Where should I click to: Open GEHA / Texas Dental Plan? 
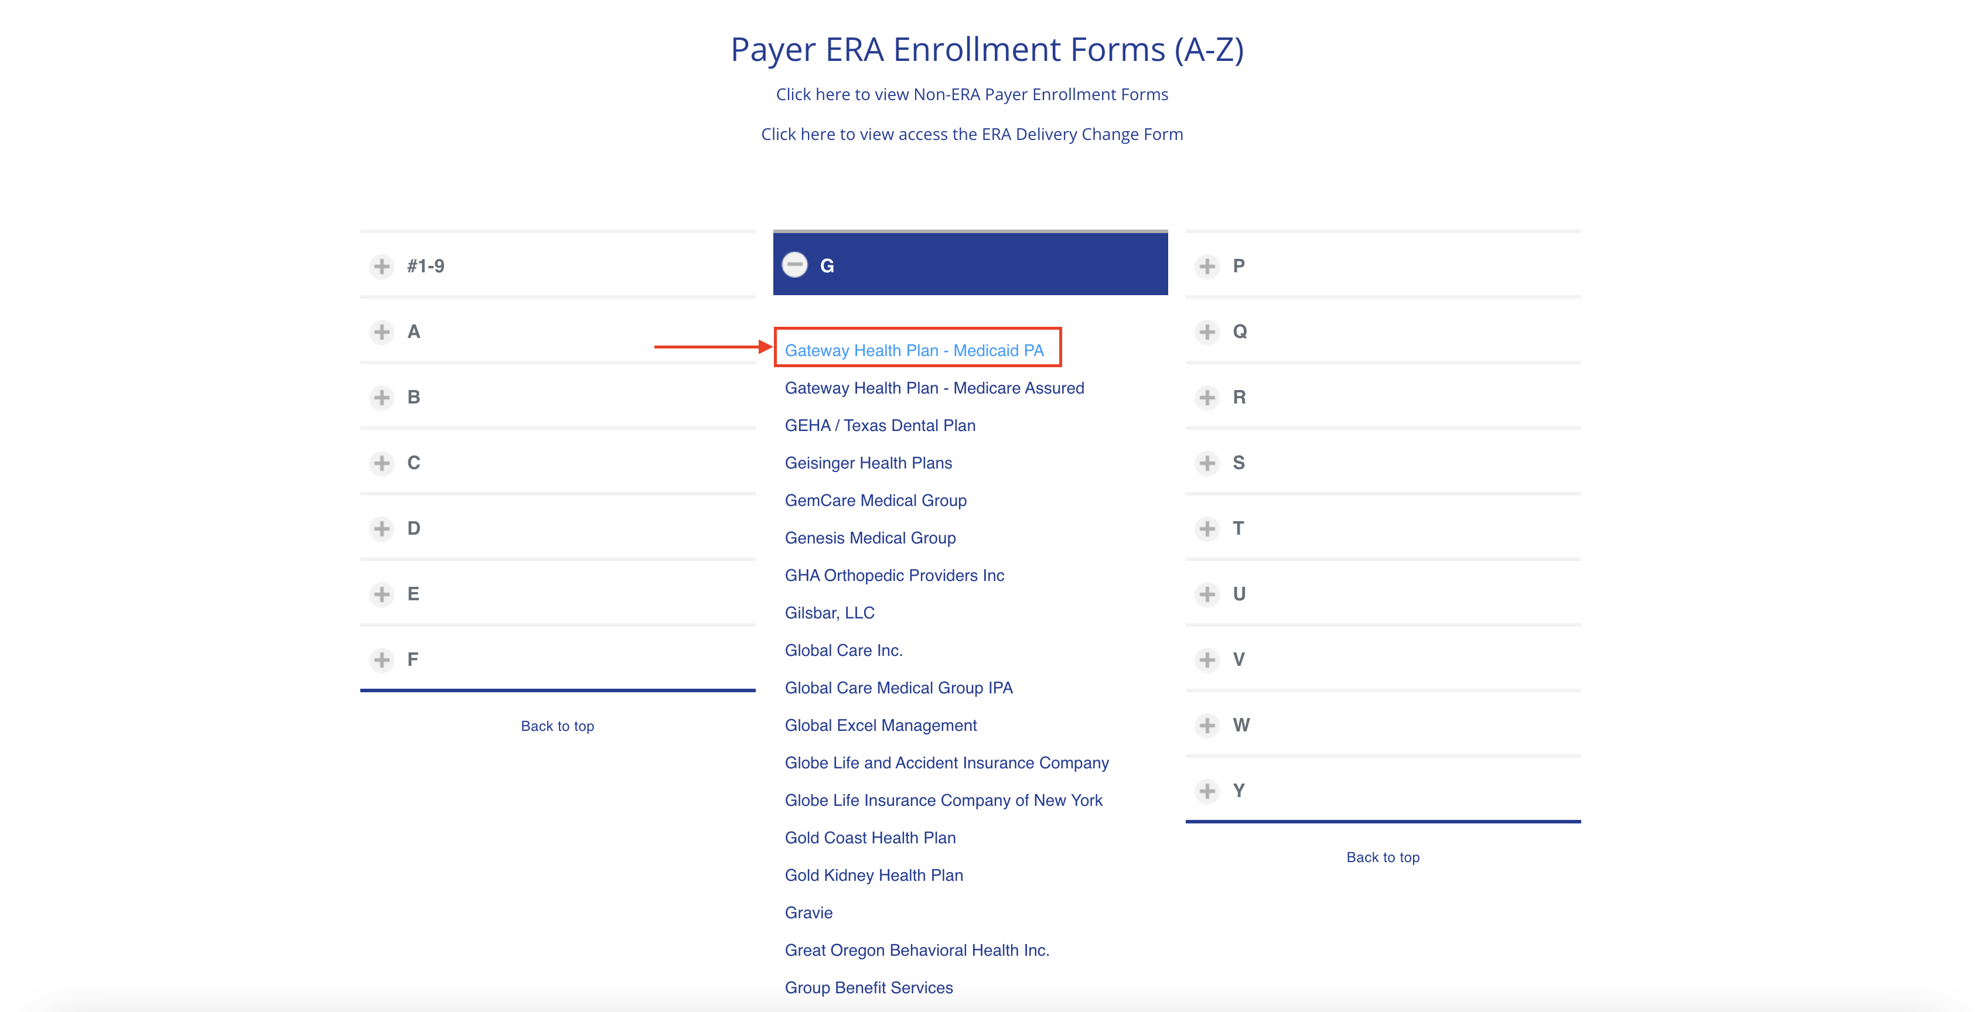tap(879, 426)
